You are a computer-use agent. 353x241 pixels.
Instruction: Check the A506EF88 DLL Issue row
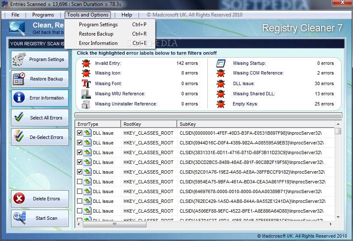pos(79,211)
